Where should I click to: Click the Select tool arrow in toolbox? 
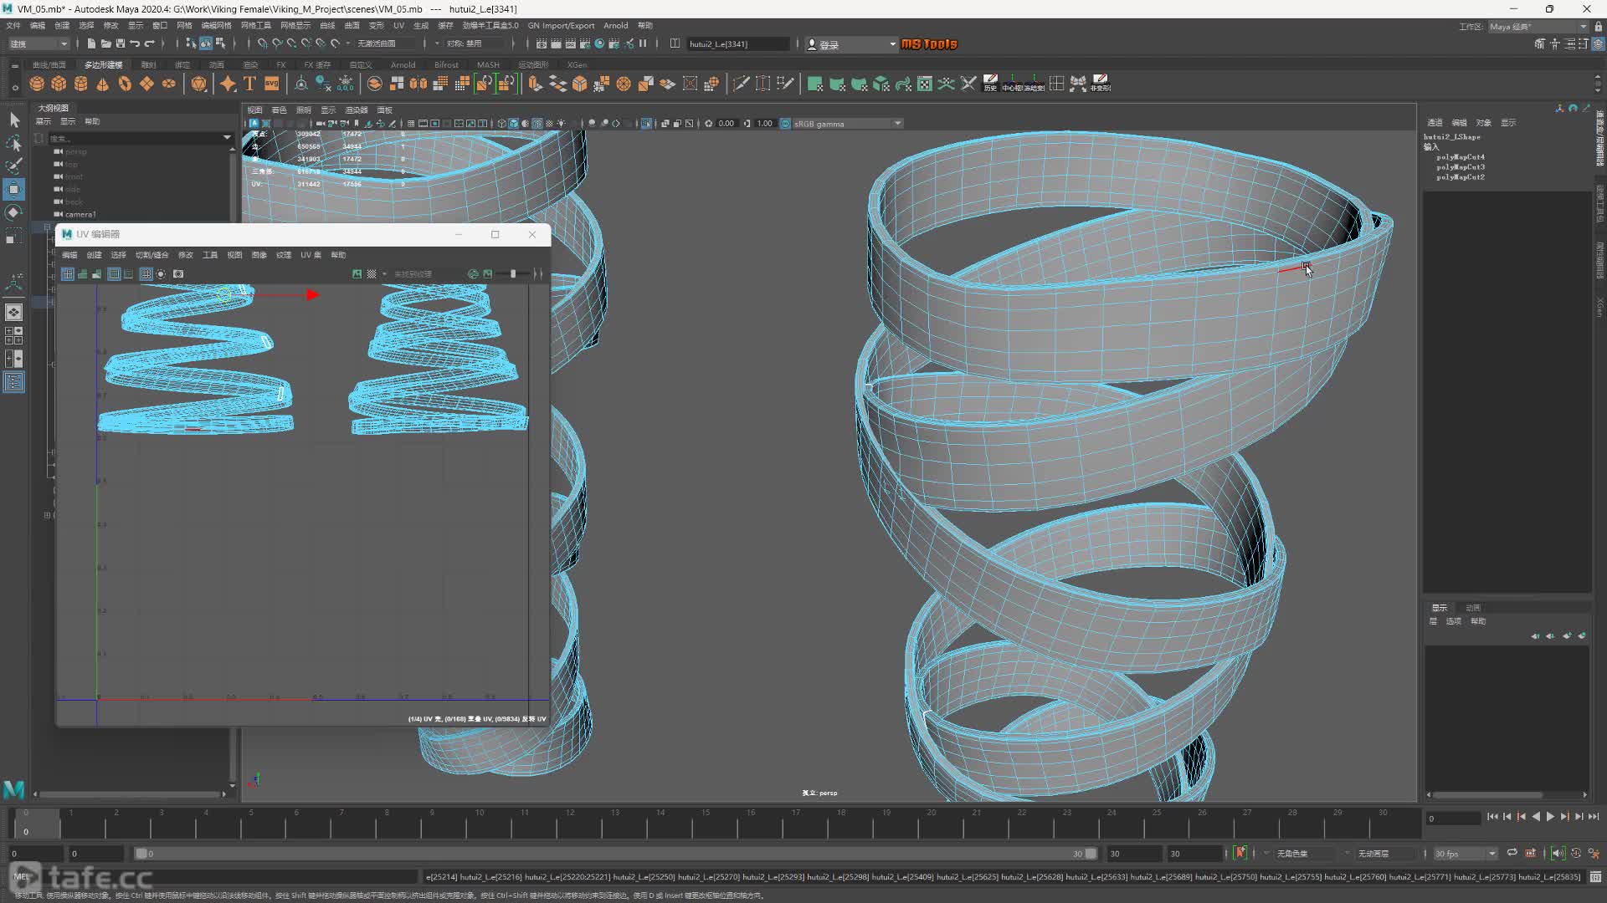[x=14, y=120]
